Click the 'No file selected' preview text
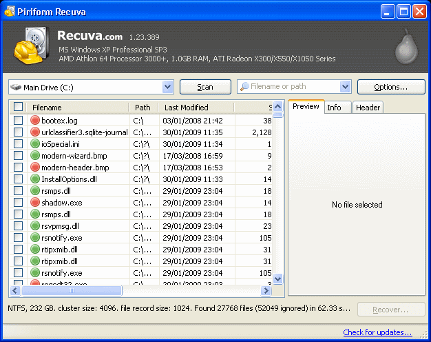The width and height of the screenshot is (431, 342). pos(357,205)
